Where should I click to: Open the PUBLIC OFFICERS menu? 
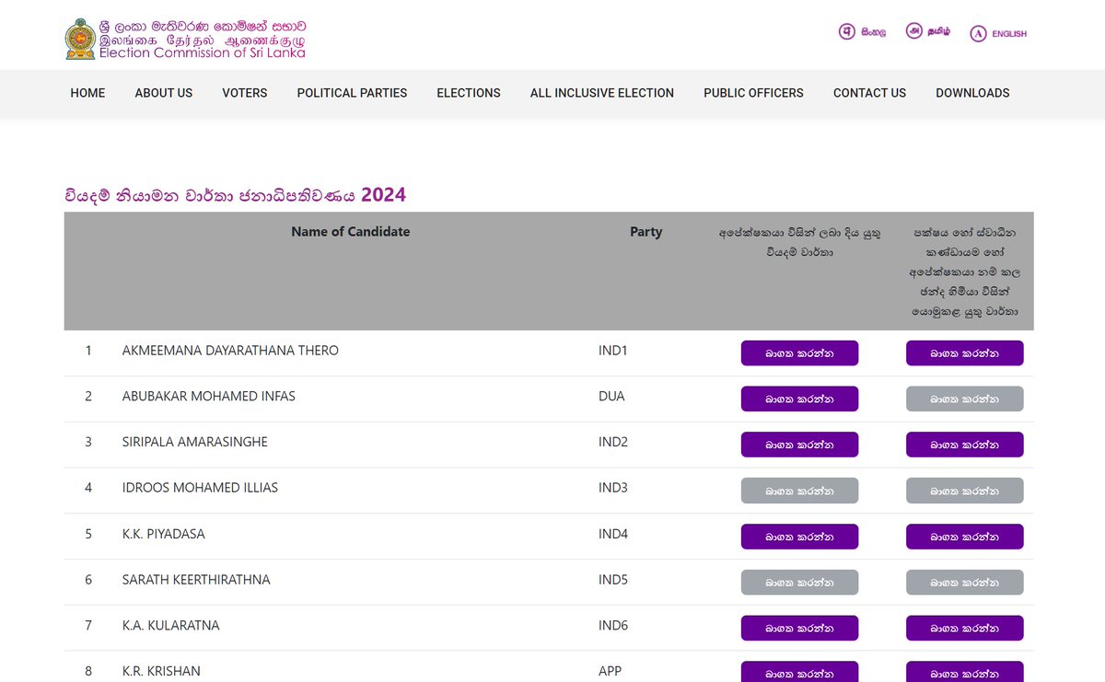pos(753,93)
